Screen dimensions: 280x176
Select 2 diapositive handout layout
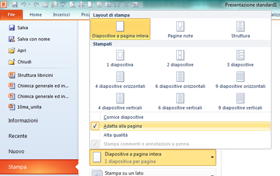[180, 58]
